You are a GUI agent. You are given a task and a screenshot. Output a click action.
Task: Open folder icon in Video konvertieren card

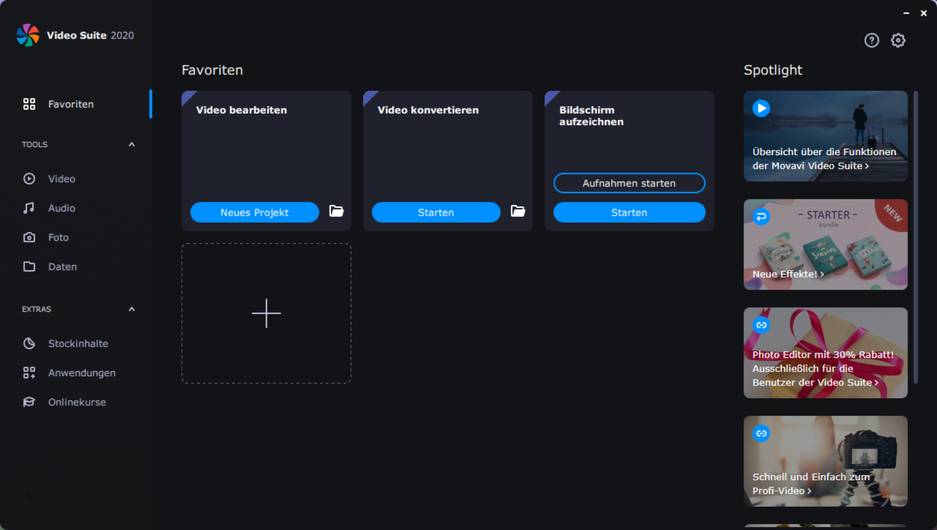point(518,211)
